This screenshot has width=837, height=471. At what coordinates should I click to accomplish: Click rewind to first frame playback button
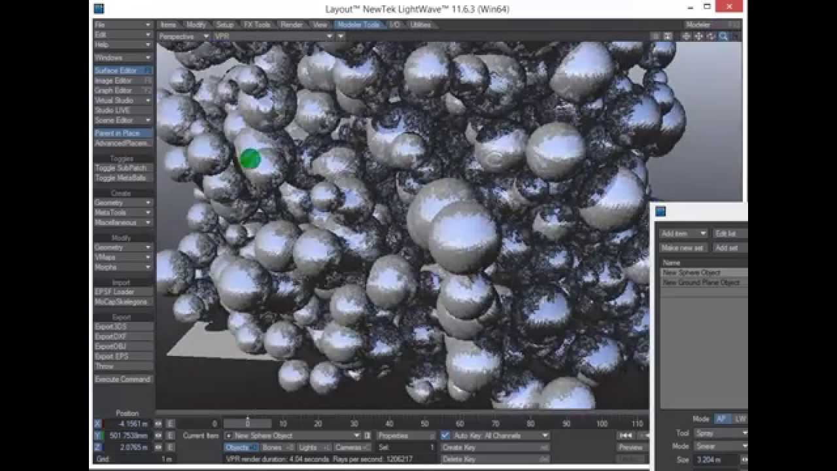(626, 436)
